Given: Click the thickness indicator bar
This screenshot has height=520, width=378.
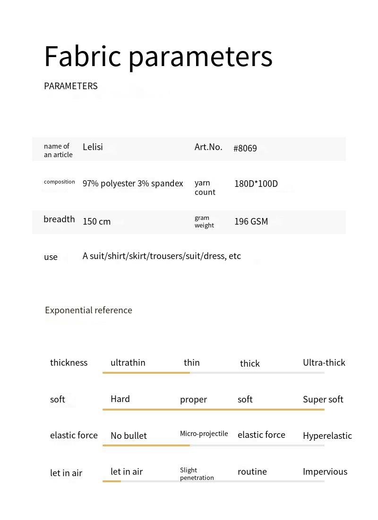Looking at the screenshot, I should click(213, 373).
